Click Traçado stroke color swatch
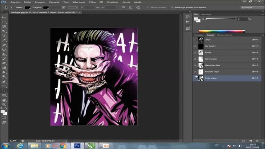The width and height of the screenshot is (265, 149). click(x=46, y=7)
